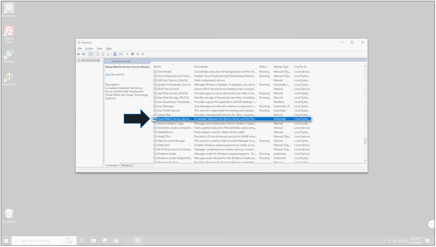Open Help from the blue question-mark icon

[x=115, y=54]
